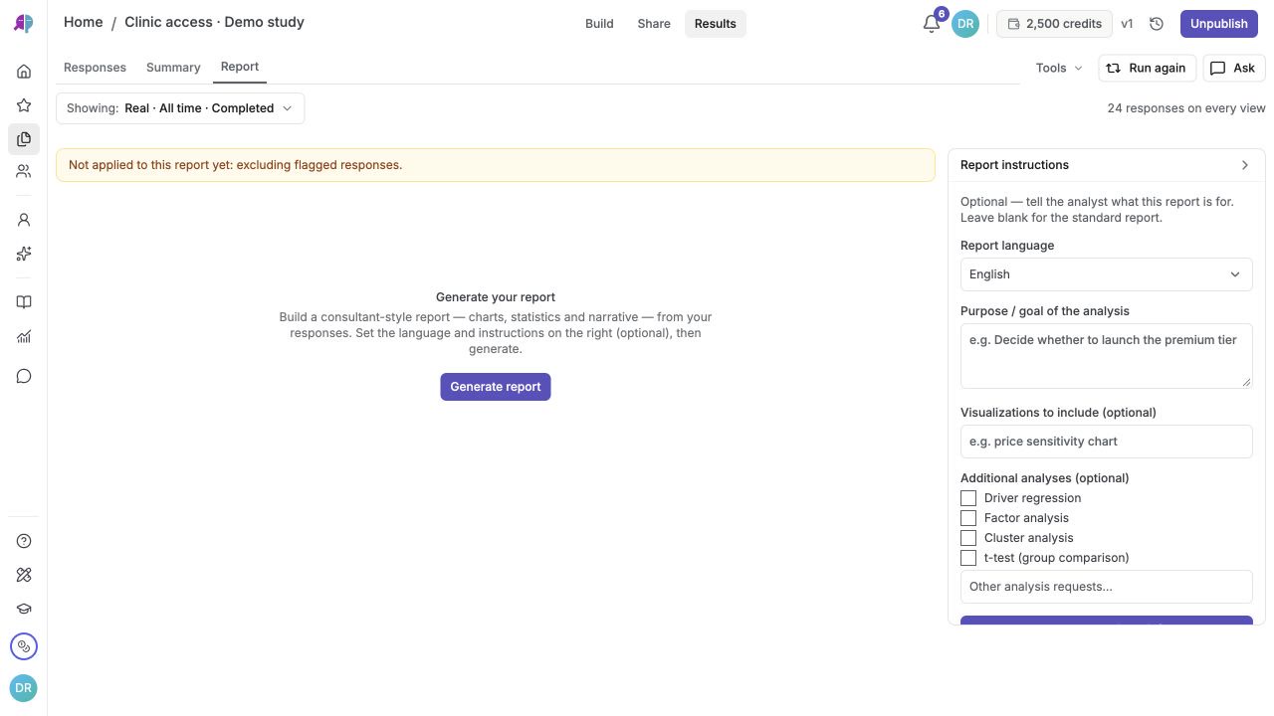Select the Report tab
The height and width of the screenshot is (716, 1274).
pyautogui.click(x=240, y=67)
